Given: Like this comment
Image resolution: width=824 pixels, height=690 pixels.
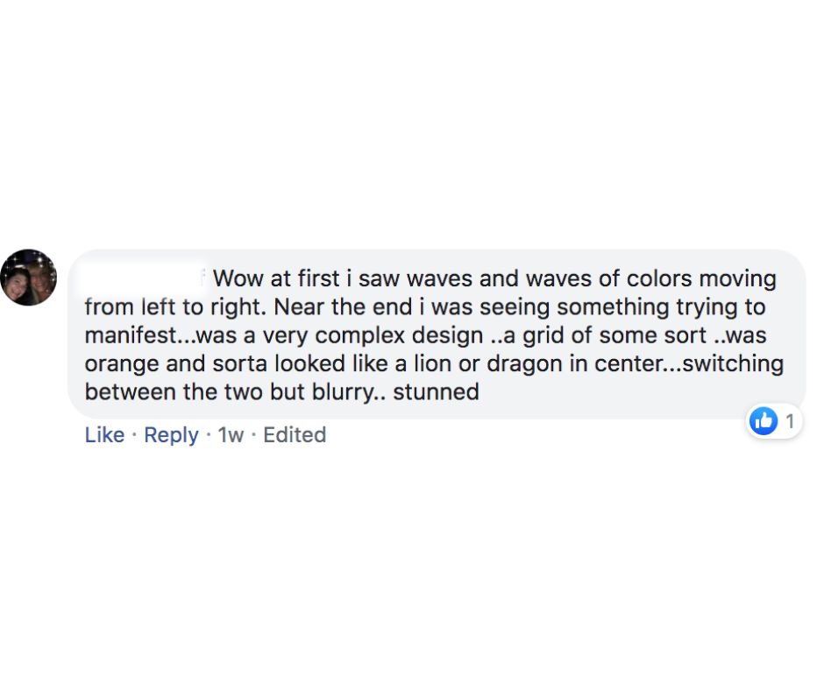Looking at the screenshot, I should click(104, 435).
